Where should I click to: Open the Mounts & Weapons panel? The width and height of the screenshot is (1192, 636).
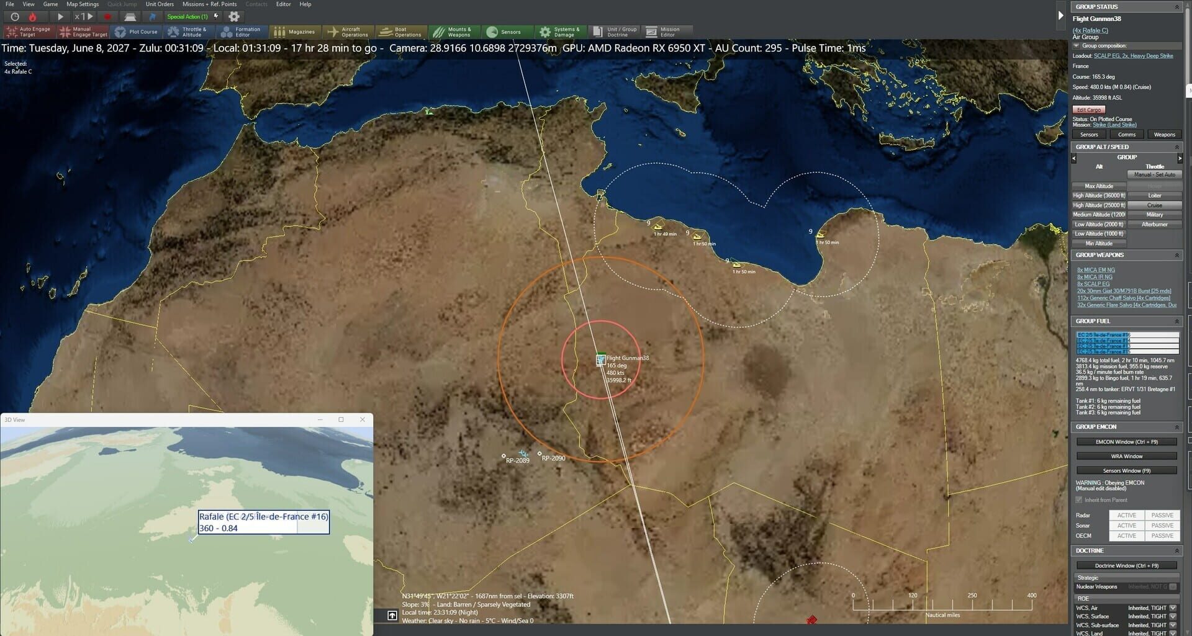(x=455, y=32)
